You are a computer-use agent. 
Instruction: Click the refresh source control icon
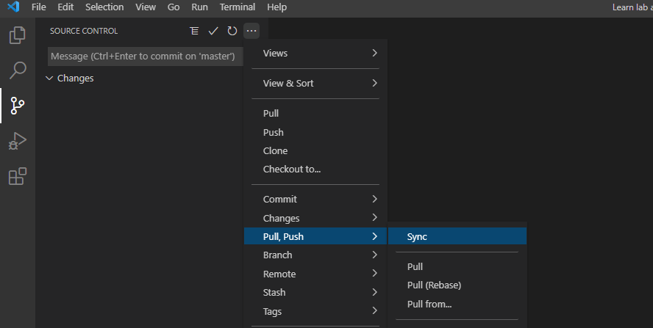[232, 31]
